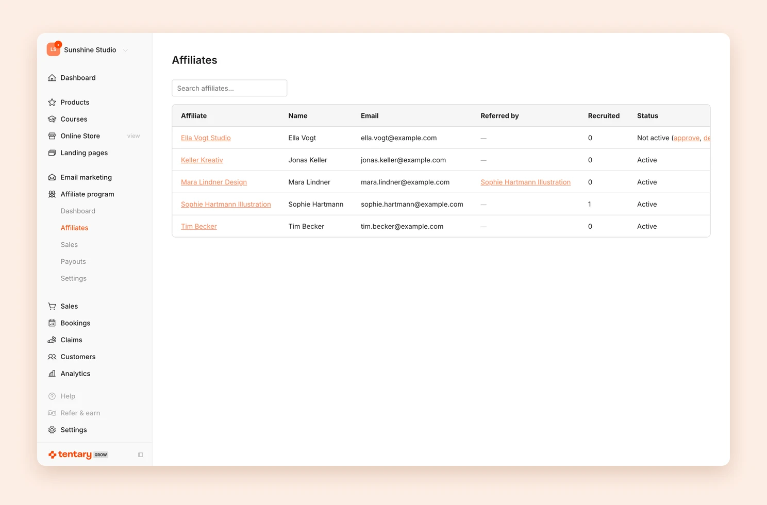This screenshot has width=767, height=505.
Task: Click the name Mara Lindner cell
Action: point(309,182)
